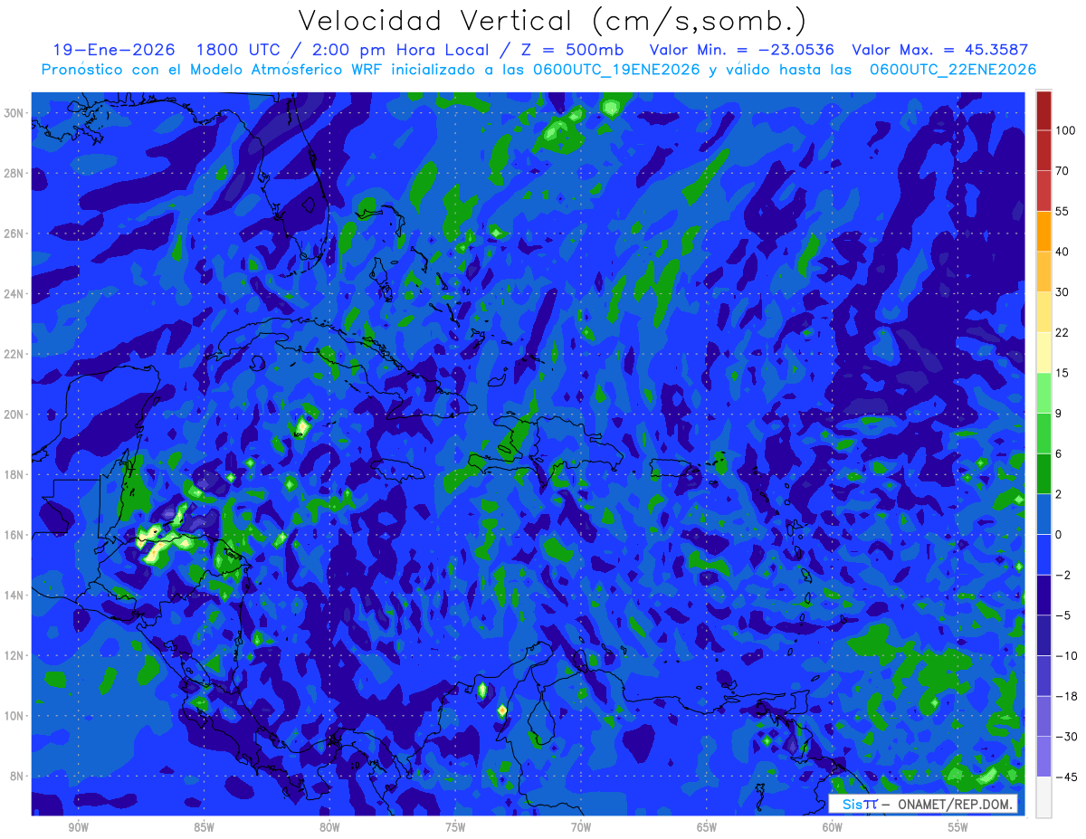
Task: Click the '24N' latitude label
Action: tap(15, 294)
